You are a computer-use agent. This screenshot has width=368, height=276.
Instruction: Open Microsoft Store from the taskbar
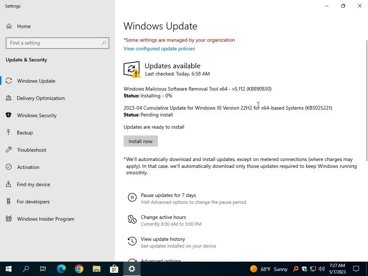point(114,269)
